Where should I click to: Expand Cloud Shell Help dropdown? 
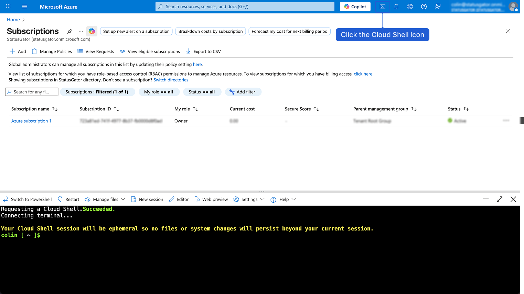coord(283,199)
